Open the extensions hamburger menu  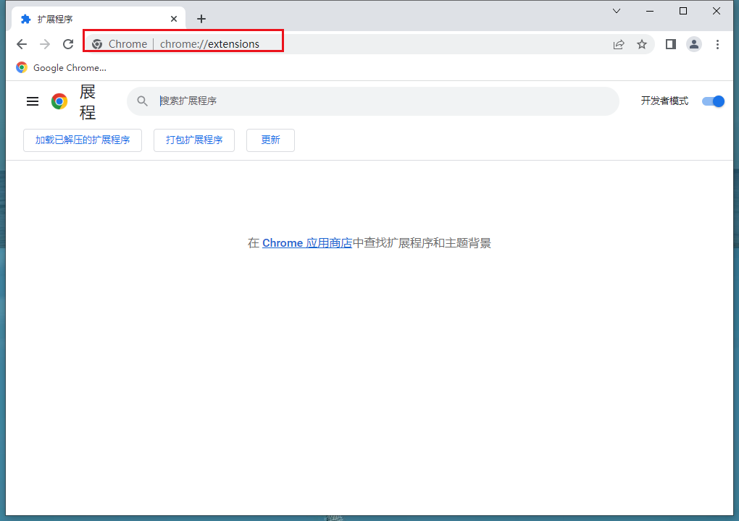33,101
